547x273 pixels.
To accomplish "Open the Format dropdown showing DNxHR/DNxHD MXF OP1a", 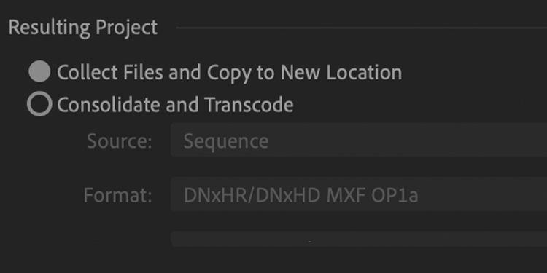I will pos(359,195).
